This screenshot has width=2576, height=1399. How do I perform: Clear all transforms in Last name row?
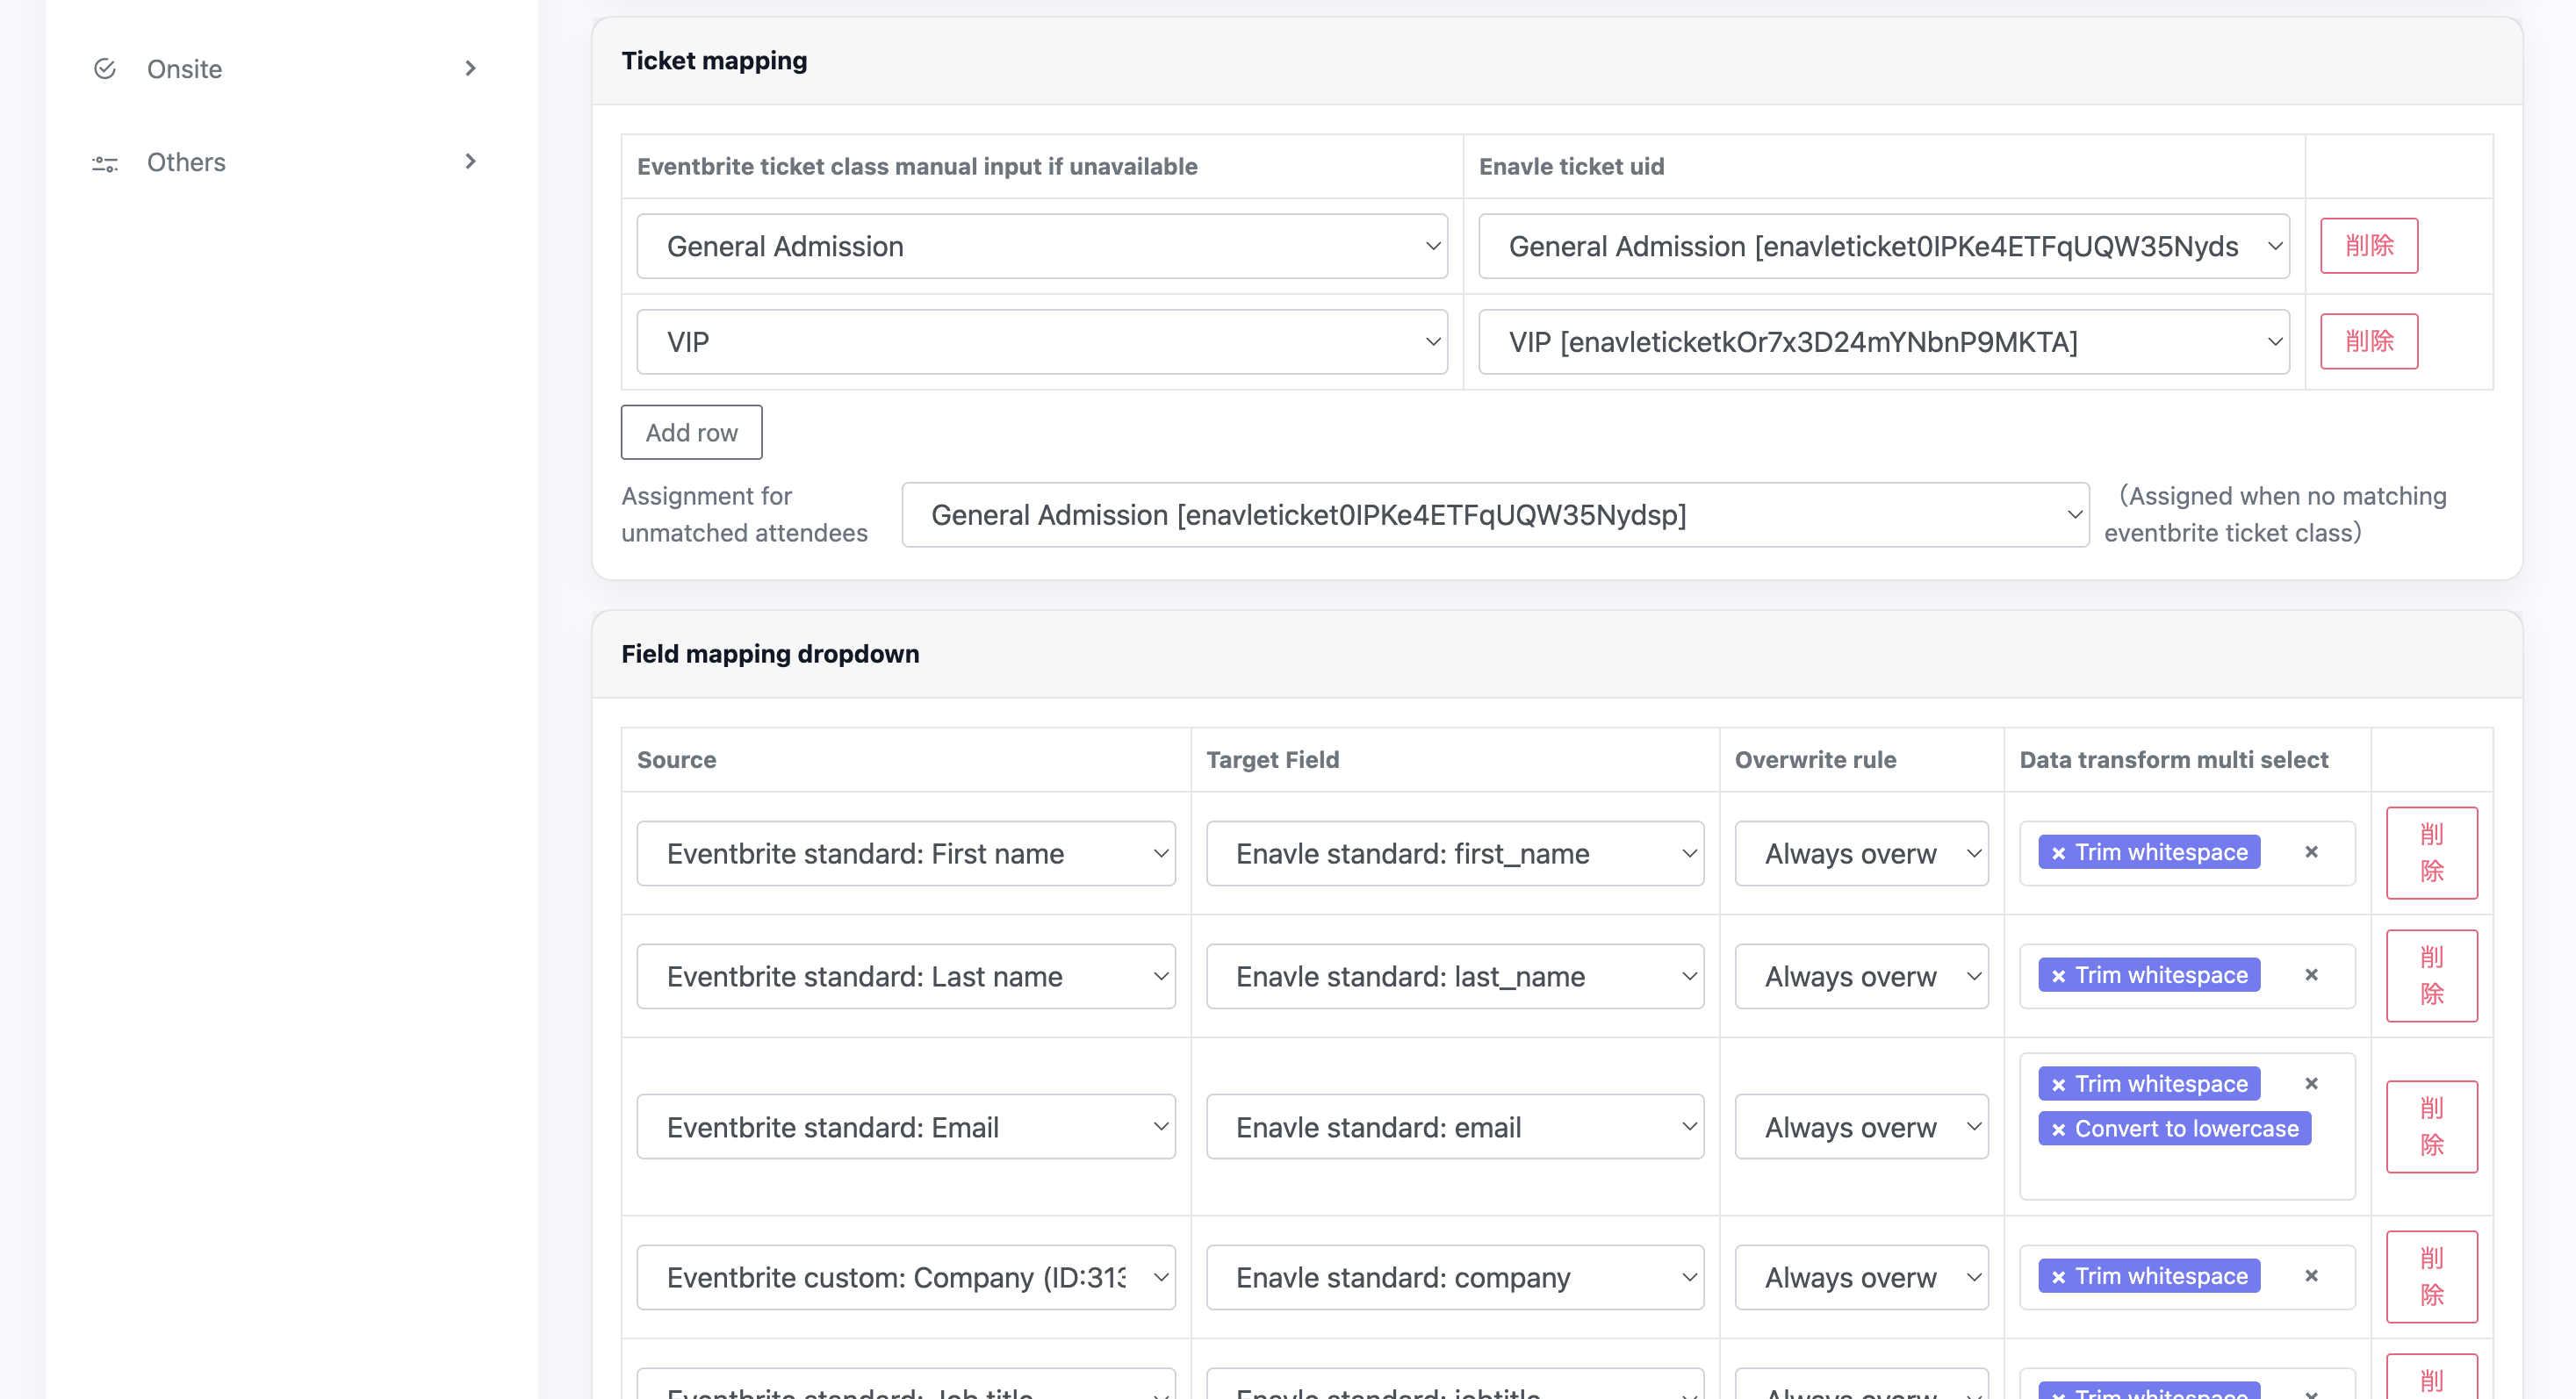2311,975
